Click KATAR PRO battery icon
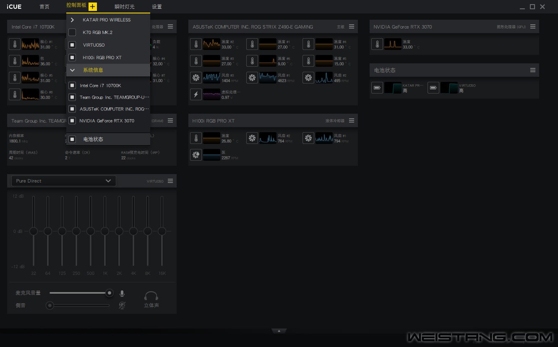The image size is (558, 347). [377, 88]
